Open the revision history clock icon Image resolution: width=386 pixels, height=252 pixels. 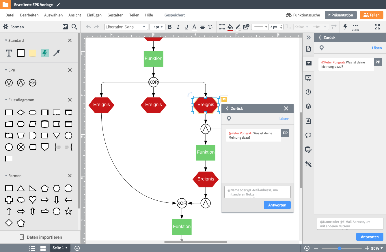pos(308,92)
